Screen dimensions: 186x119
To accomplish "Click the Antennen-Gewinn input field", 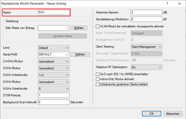I will pos(146,12).
